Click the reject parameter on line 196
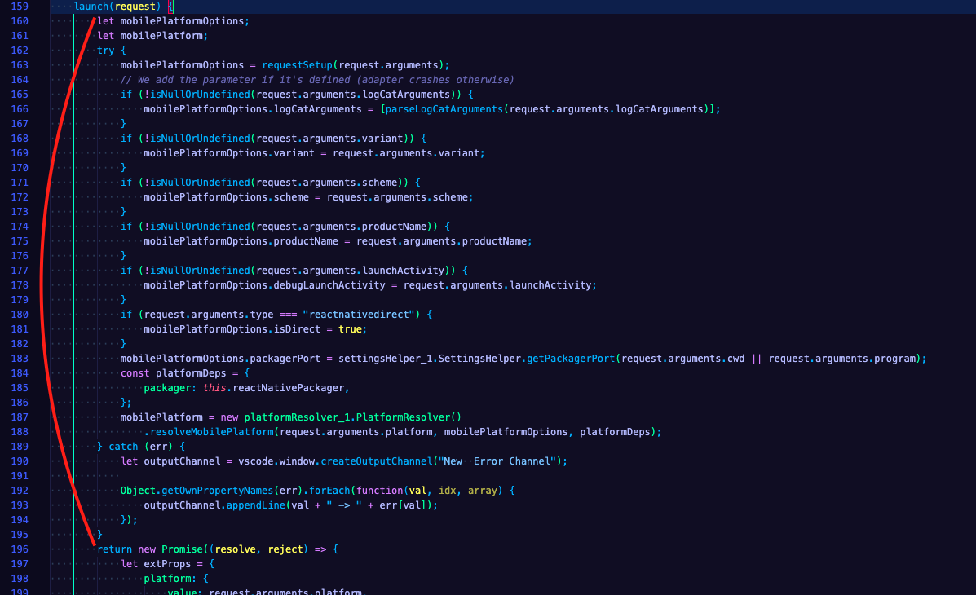Screen dimensions: 976x595 click(x=285, y=549)
